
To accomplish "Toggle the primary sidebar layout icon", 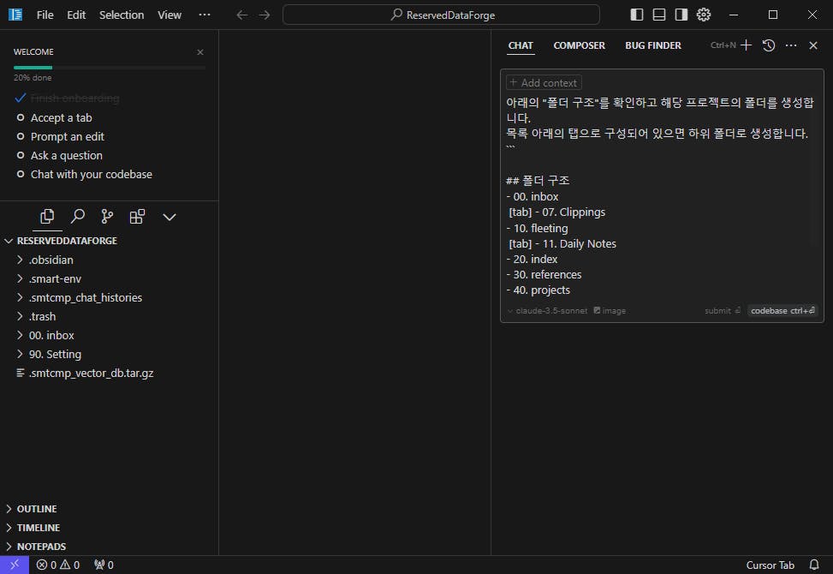I will point(636,15).
